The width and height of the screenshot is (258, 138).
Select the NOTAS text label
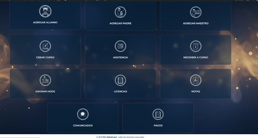point(196,91)
